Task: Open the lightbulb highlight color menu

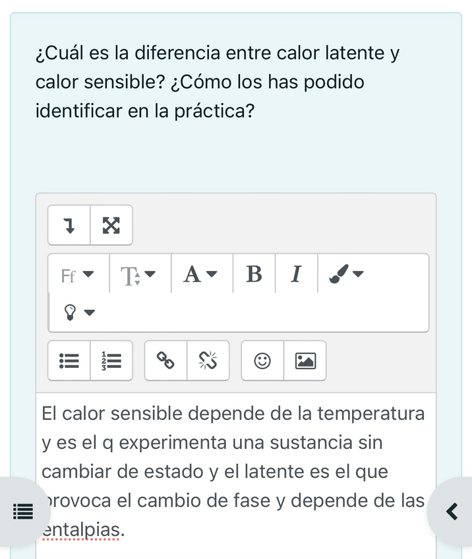Action: 78,312
